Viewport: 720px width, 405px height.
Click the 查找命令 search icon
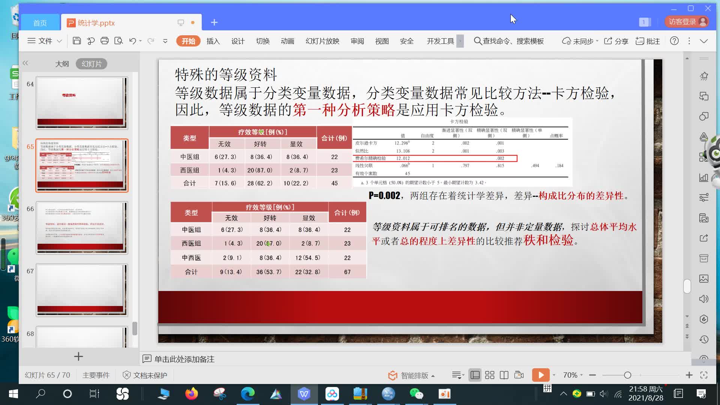click(x=477, y=41)
